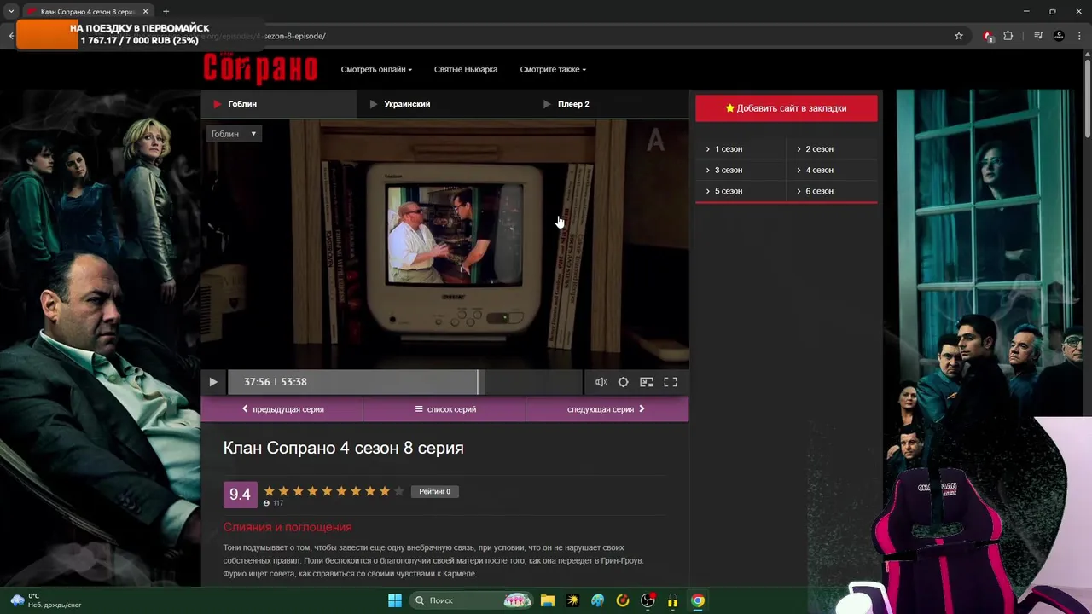Expand the Смотреть онлайн menu

coord(376,69)
